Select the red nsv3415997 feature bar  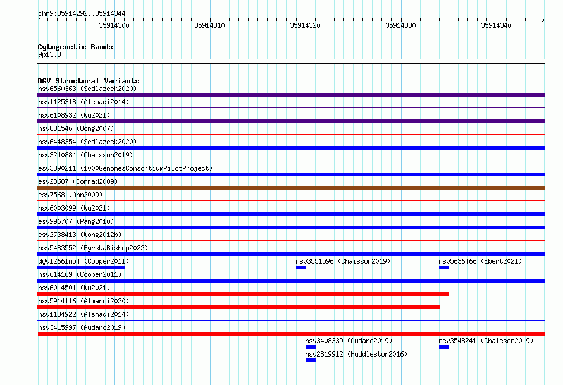pyautogui.click(x=291, y=334)
